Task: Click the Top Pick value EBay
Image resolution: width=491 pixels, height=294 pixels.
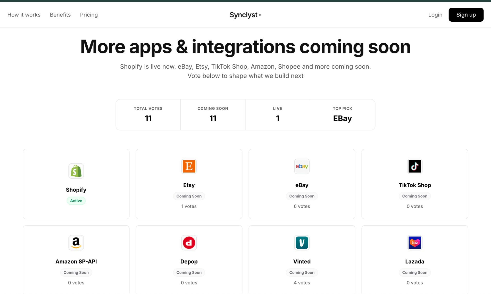Action: 342,118
